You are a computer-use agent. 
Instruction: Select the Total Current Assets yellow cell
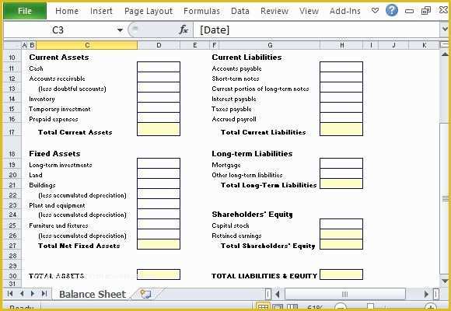159,129
